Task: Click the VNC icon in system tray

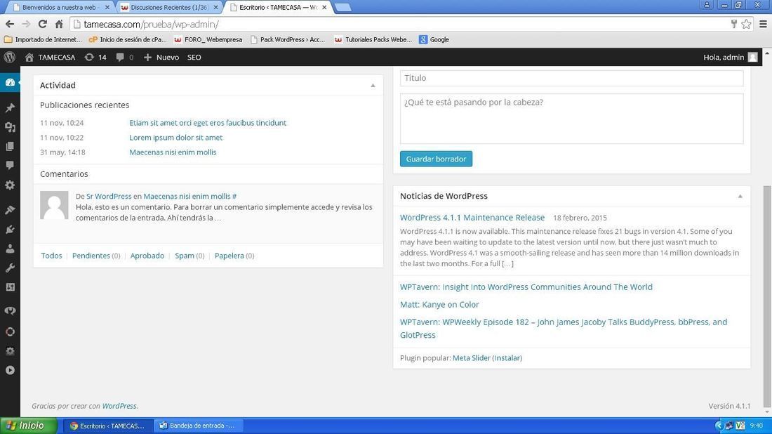Action: pos(740,426)
